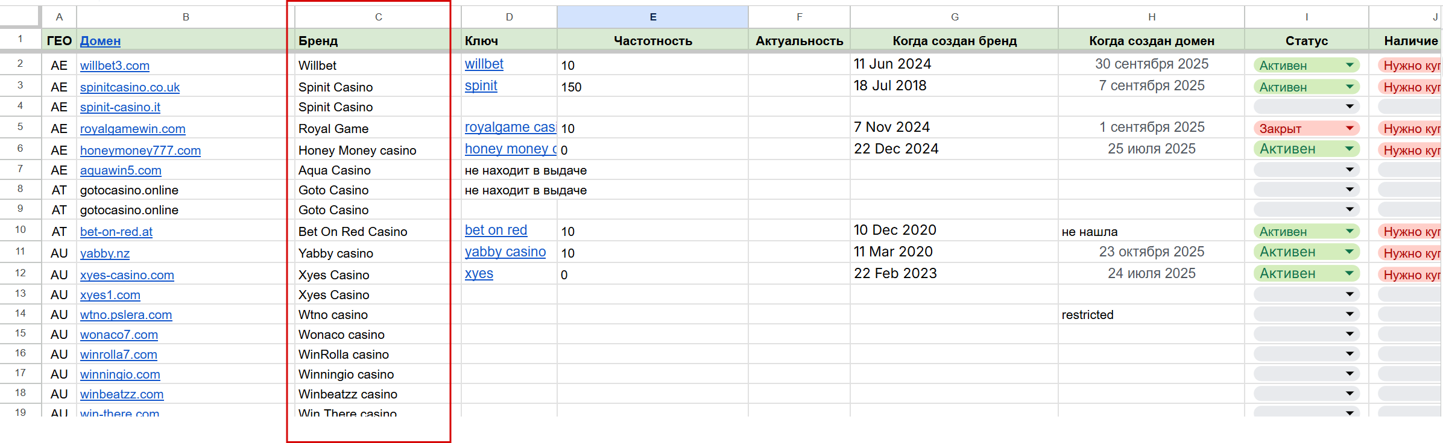Open the spinitcasino.co.uk link

(x=130, y=87)
